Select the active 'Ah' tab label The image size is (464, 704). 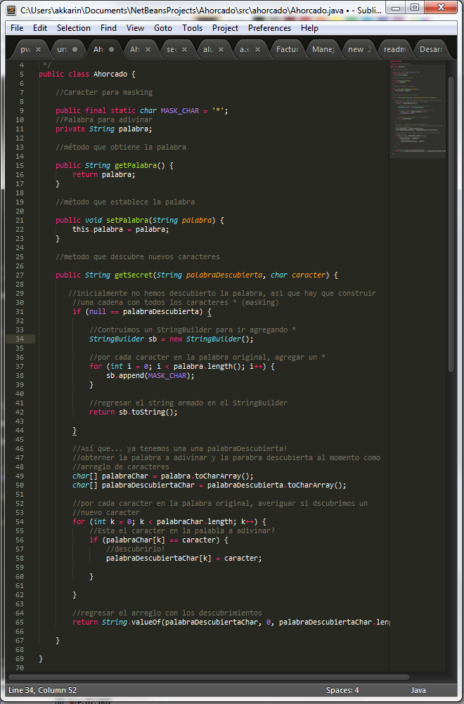pos(98,49)
